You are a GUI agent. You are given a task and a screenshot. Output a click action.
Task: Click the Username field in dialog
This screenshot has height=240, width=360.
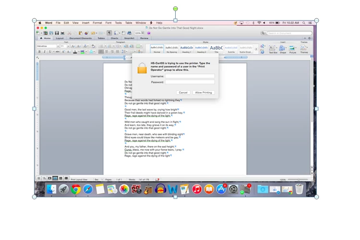(x=190, y=76)
